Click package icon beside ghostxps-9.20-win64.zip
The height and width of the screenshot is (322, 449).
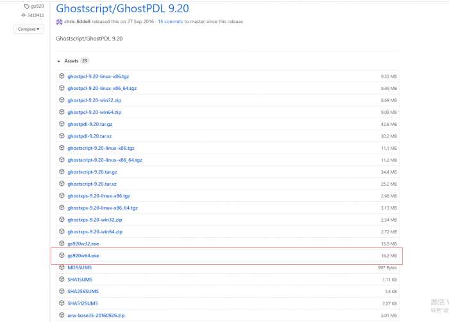coord(62,231)
